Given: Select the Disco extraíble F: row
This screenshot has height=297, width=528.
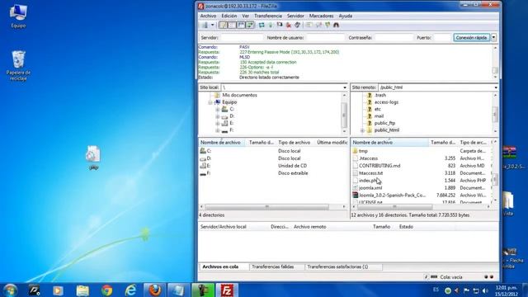Looking at the screenshot, I should (273, 173).
